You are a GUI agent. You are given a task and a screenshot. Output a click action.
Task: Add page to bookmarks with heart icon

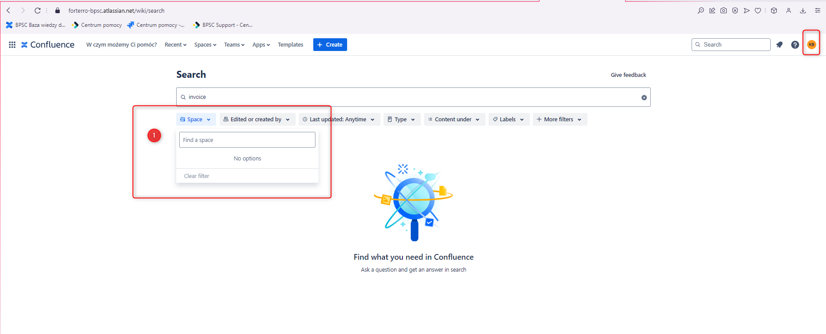pos(758,11)
